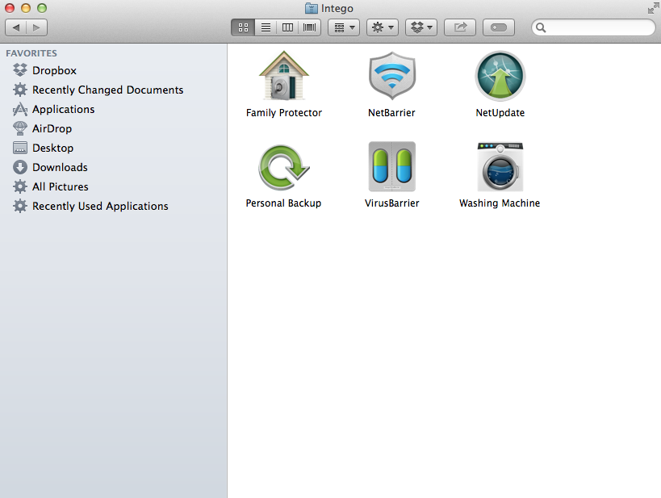Click the search magnifier icon
The height and width of the screenshot is (498, 661).
tap(541, 27)
